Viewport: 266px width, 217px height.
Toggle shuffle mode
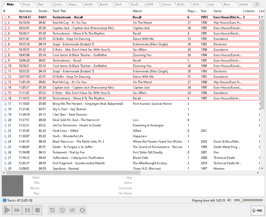pyautogui.click(x=72, y=210)
